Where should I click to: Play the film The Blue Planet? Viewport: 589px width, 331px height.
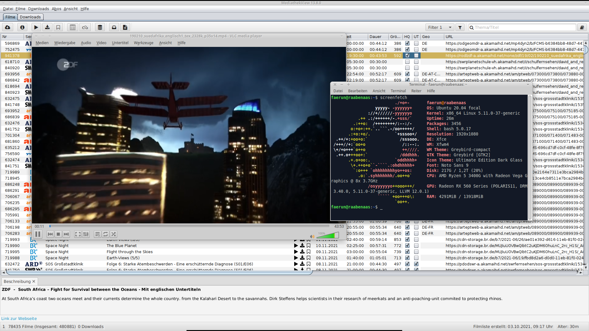pos(296,245)
